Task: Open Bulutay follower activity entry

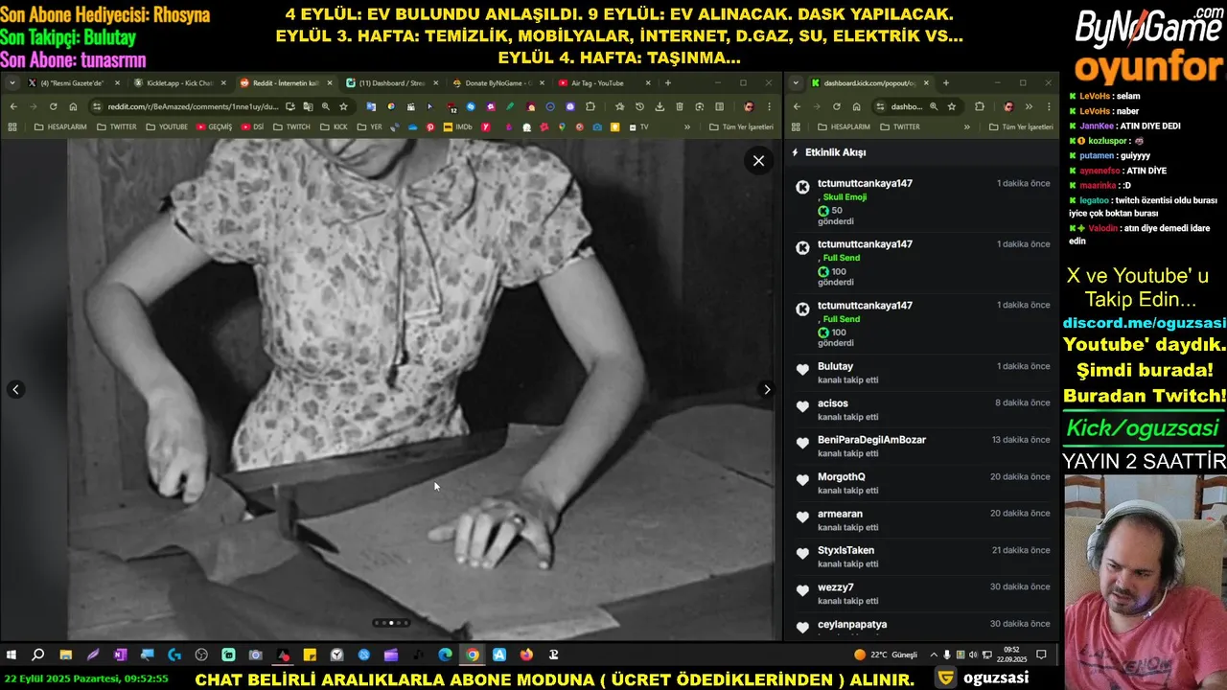Action: [x=922, y=373]
